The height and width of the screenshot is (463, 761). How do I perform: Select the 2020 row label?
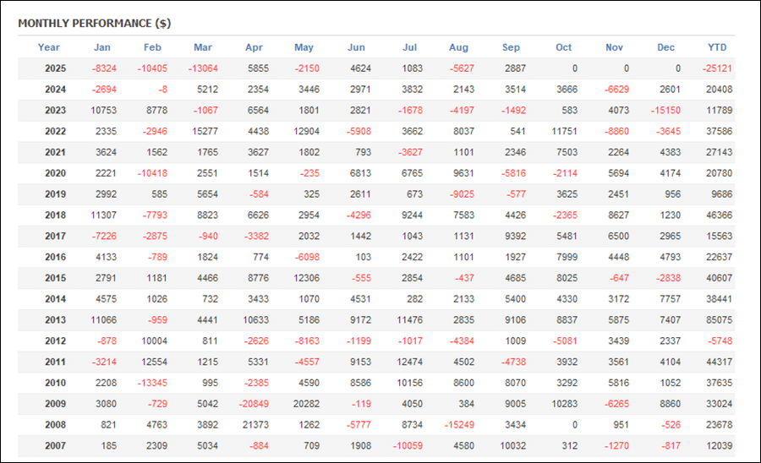pos(56,173)
